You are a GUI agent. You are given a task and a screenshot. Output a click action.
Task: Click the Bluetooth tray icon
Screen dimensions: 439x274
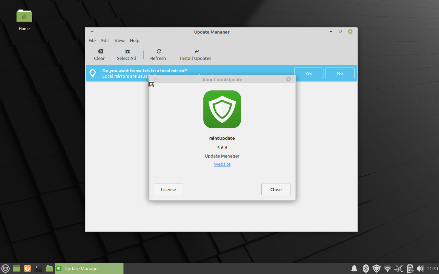click(x=366, y=269)
